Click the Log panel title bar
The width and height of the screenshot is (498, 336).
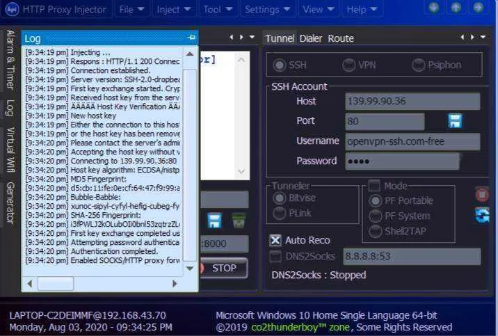click(110, 38)
